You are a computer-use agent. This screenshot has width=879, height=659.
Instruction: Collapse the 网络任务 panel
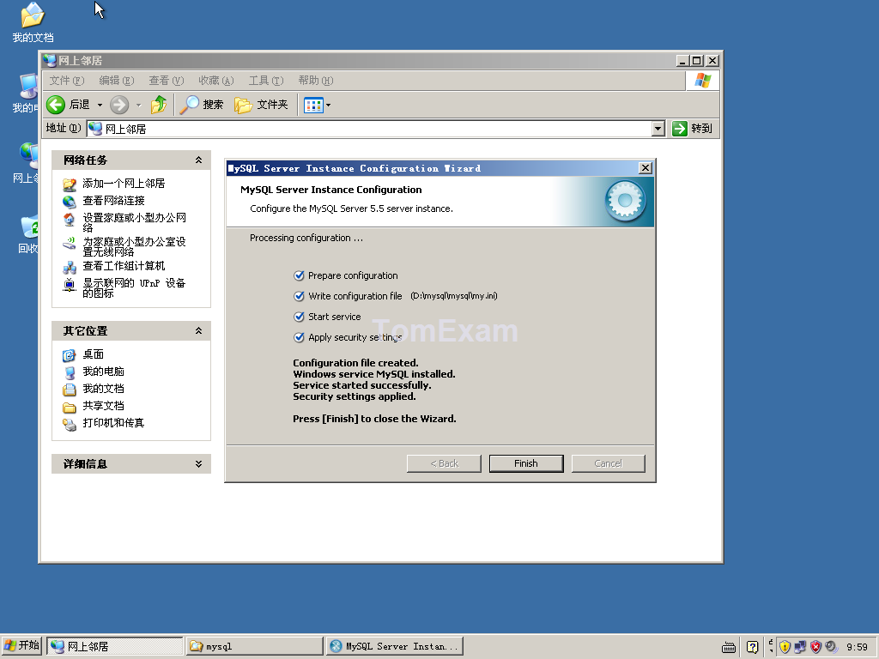point(198,160)
